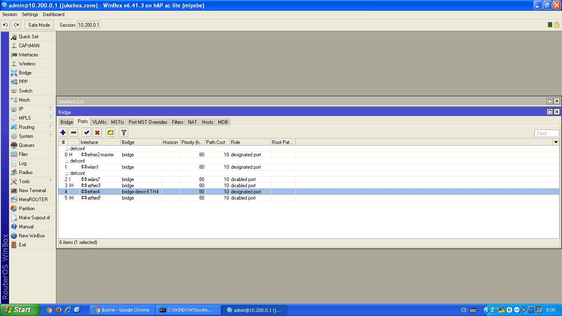The width and height of the screenshot is (562, 316).
Task: Switch to the Bridge tab
Action: tap(67, 122)
